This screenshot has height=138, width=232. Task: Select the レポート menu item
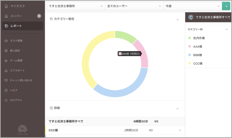[23, 26]
